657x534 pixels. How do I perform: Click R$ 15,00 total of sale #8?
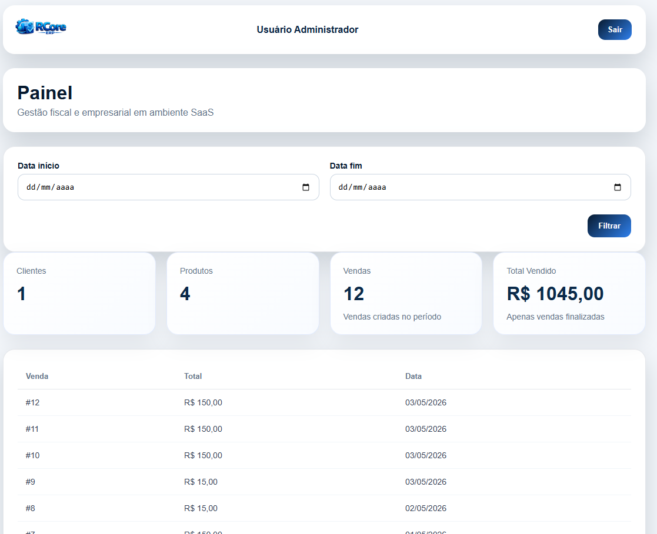(201, 508)
